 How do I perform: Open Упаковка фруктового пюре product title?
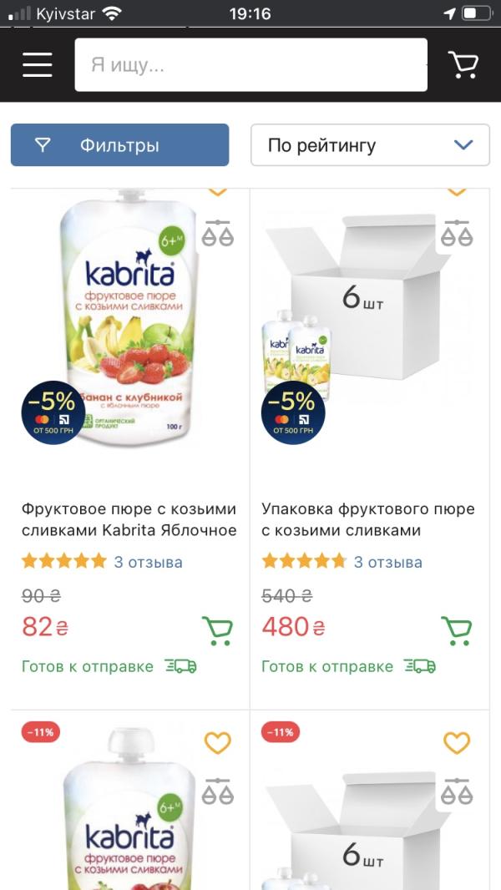click(368, 519)
